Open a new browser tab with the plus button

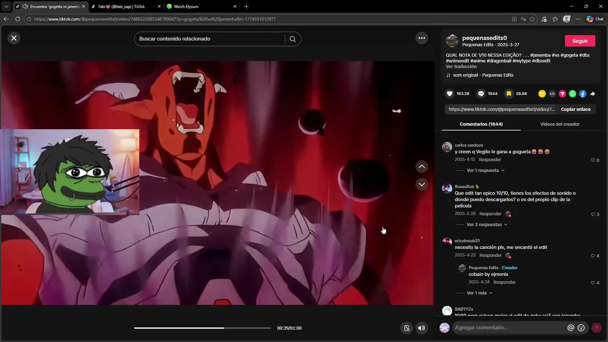pos(246,7)
